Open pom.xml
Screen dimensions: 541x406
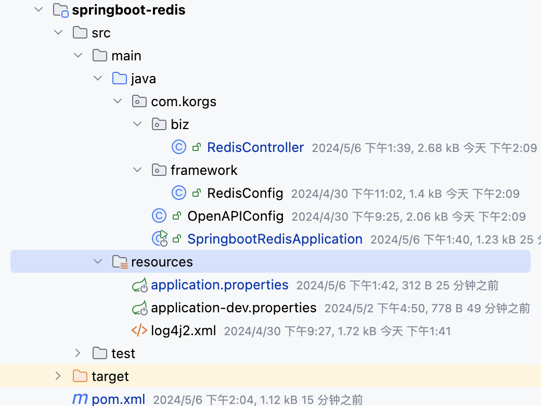click(x=119, y=399)
